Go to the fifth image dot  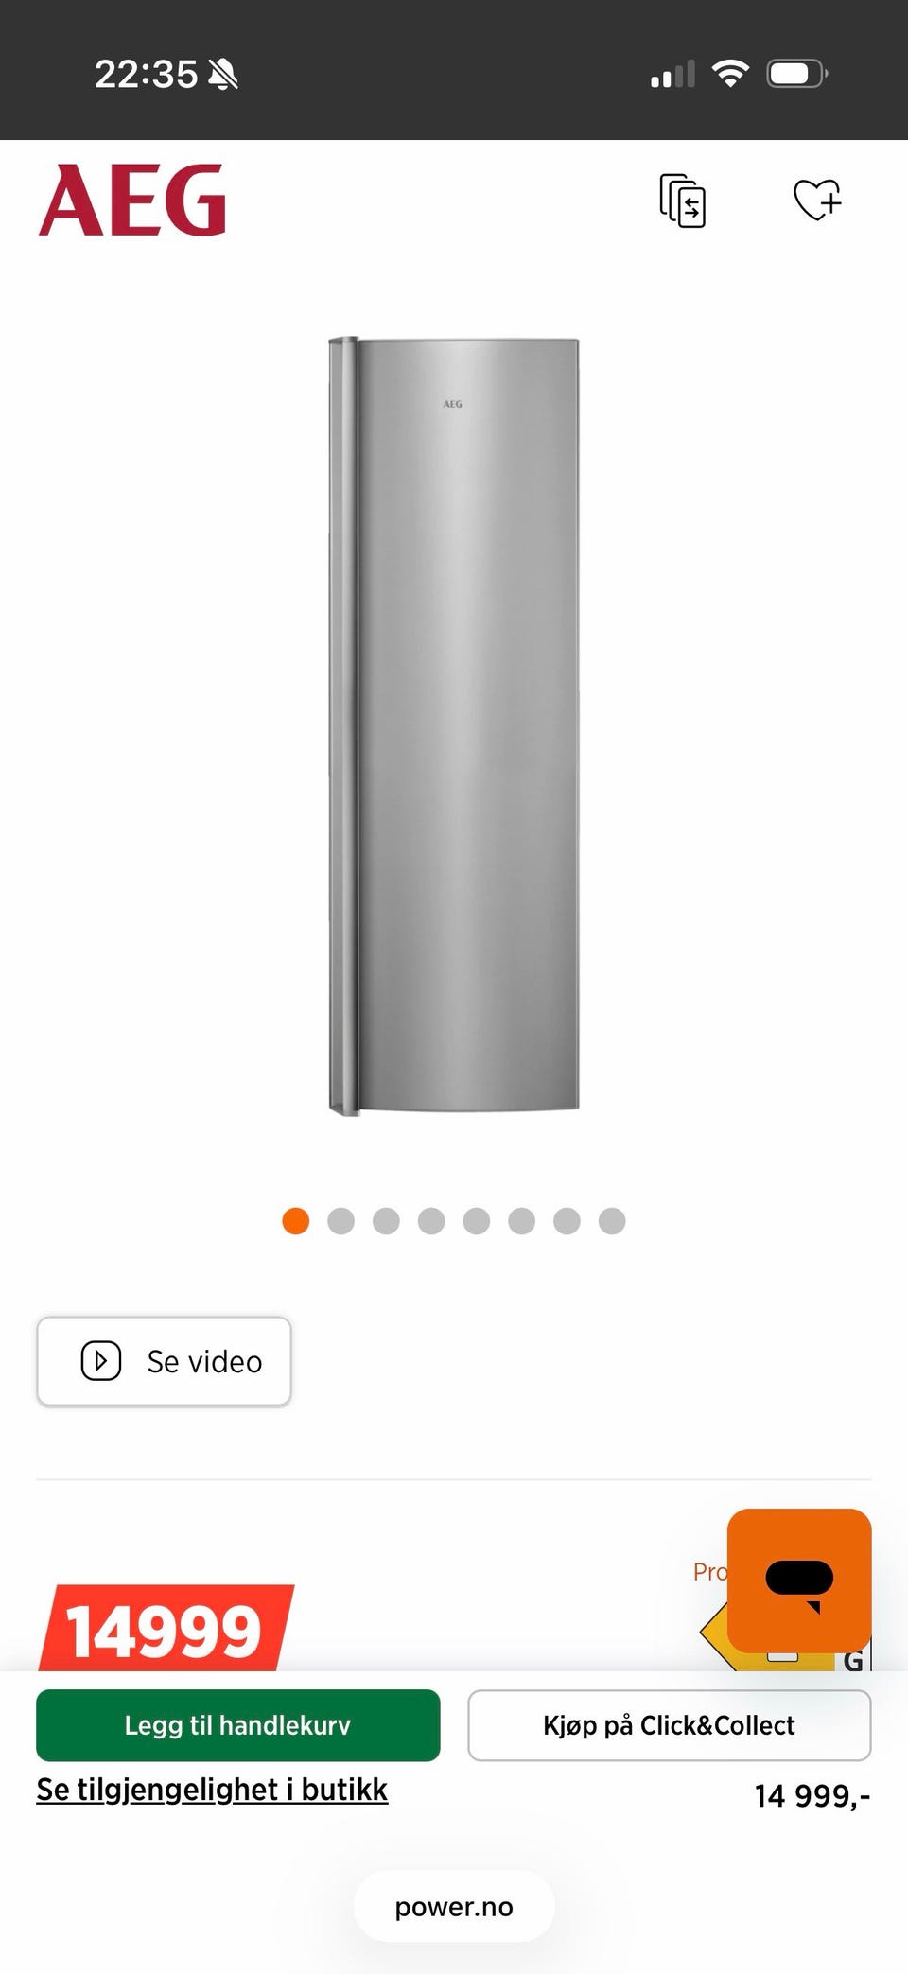[x=477, y=1221]
